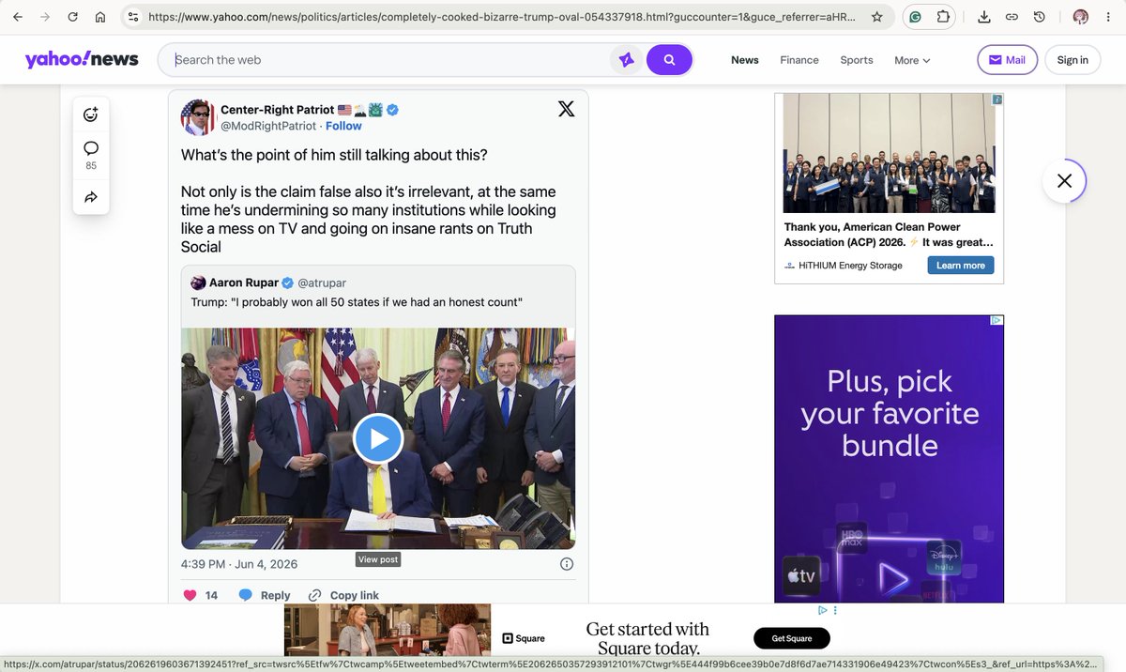1126x672 pixels.
Task: Open browser downloads icon
Action: click(983, 17)
